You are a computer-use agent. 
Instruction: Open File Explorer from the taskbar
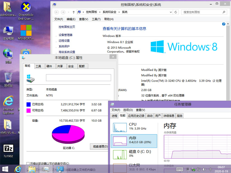click(32, 169)
